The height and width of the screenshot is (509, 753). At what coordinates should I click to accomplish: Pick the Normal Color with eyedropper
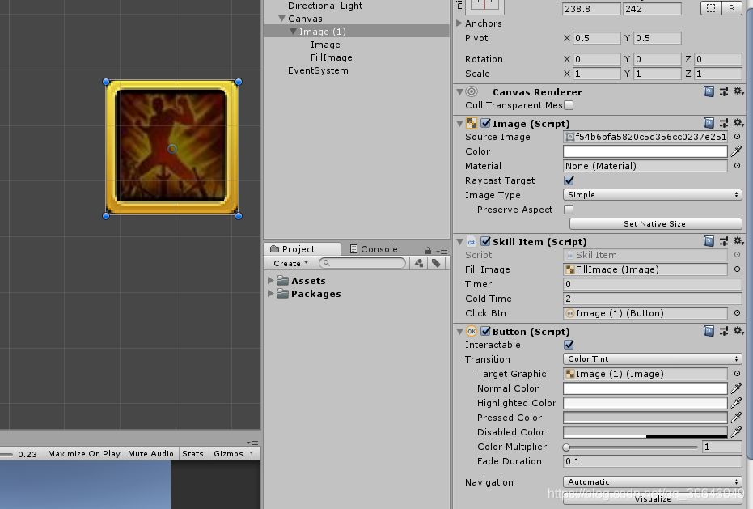point(736,388)
